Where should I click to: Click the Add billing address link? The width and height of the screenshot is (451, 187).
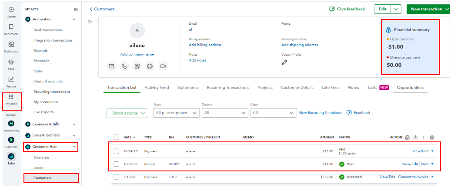coord(205,45)
